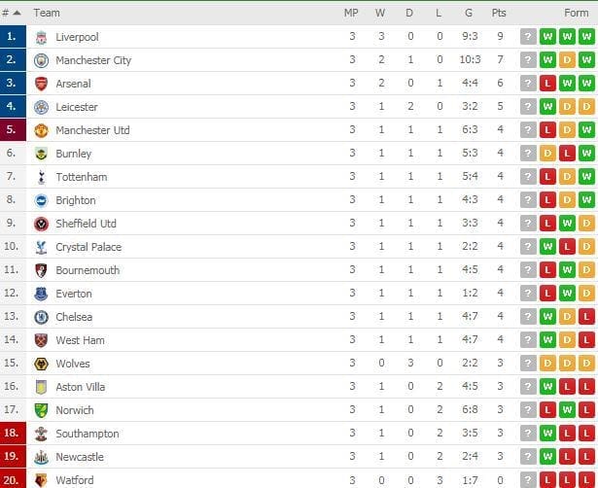Sort table by the # rank arrow
Image resolution: width=598 pixels, height=488 pixels.
click(17, 13)
